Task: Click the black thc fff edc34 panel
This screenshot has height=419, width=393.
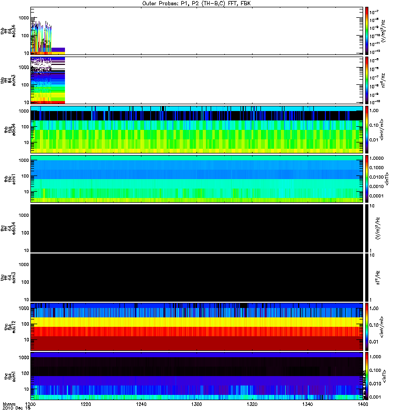Action: (x=196, y=228)
